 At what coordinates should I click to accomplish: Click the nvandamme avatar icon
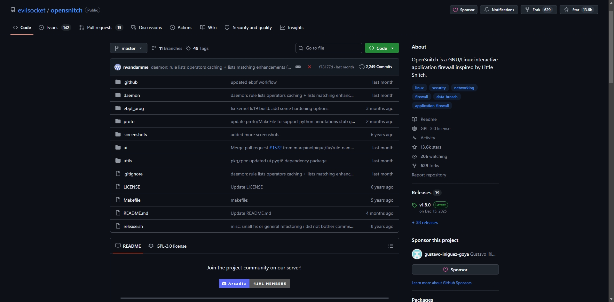click(118, 67)
